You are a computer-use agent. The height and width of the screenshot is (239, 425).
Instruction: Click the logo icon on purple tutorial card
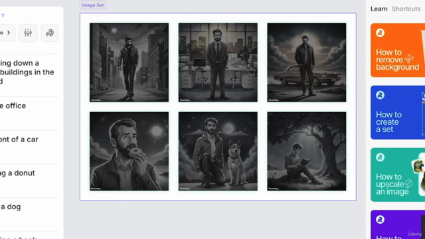click(380, 220)
